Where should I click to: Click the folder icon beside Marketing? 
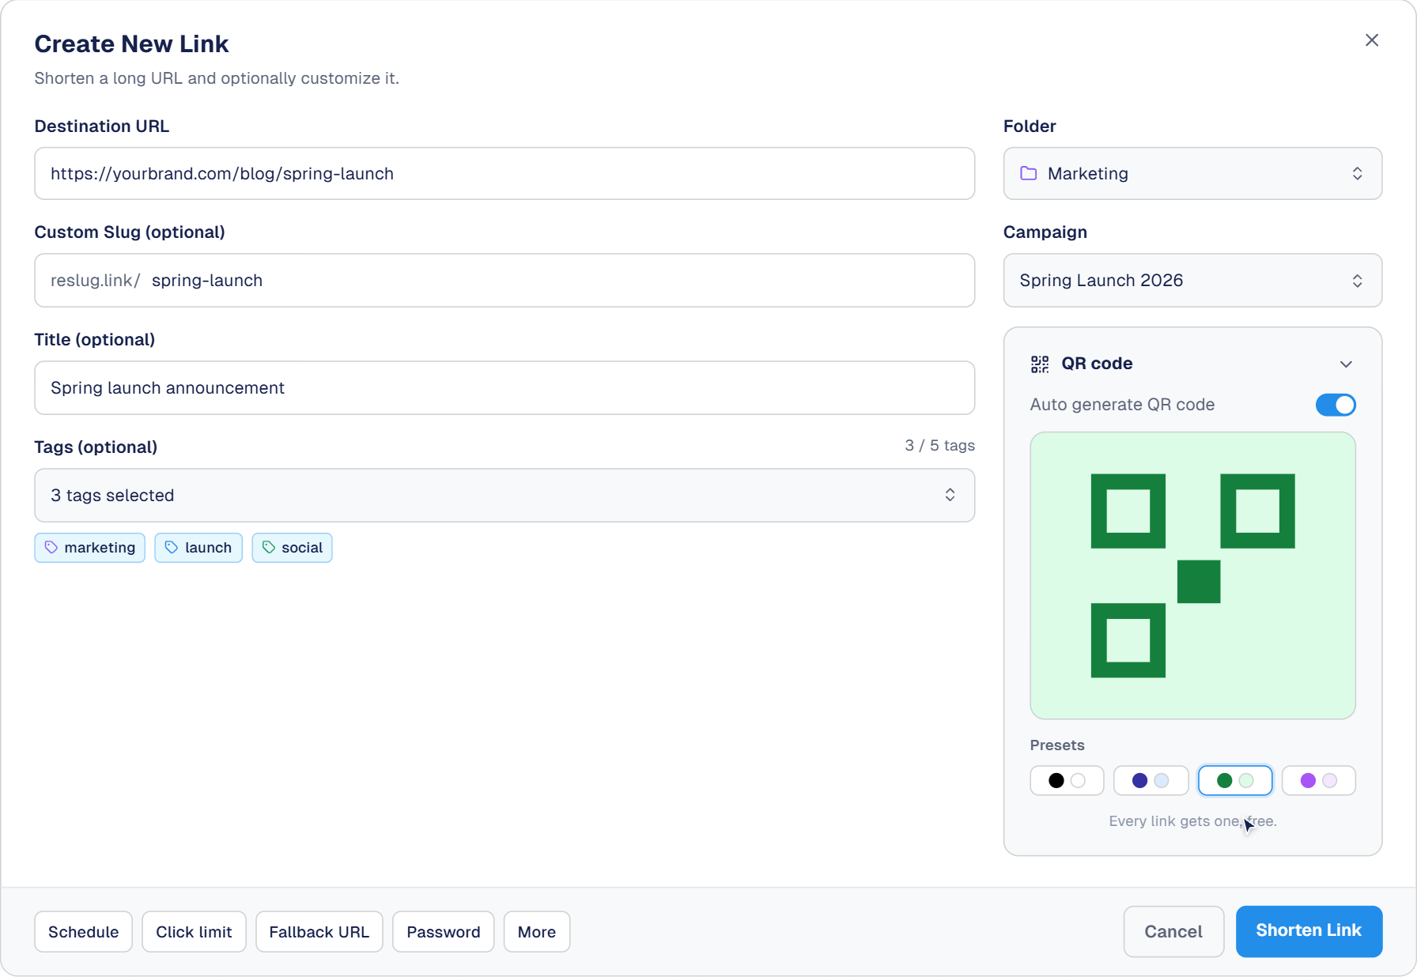click(1029, 173)
